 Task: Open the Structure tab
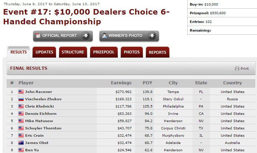(x=73, y=52)
